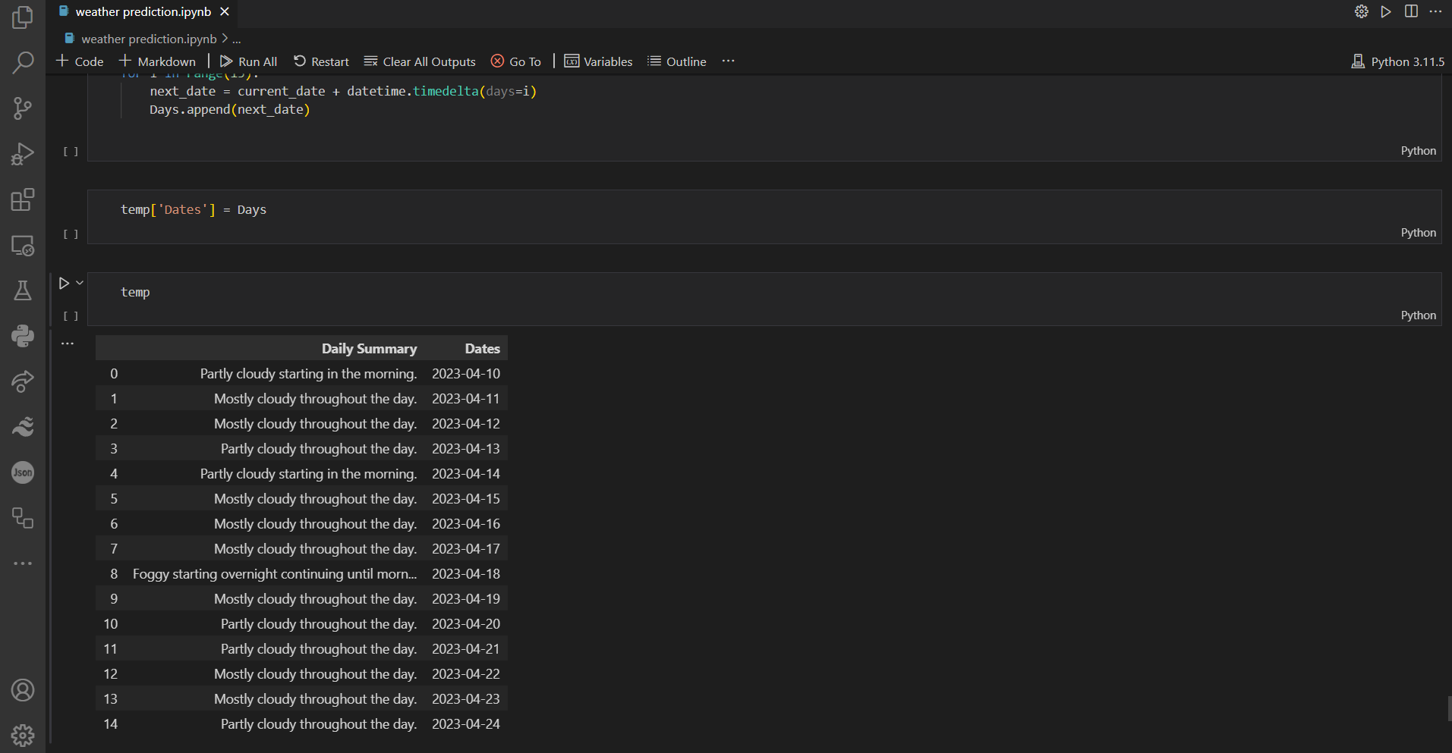Change language of the Days.append cell from Python
1452x753 pixels.
[x=1418, y=150]
